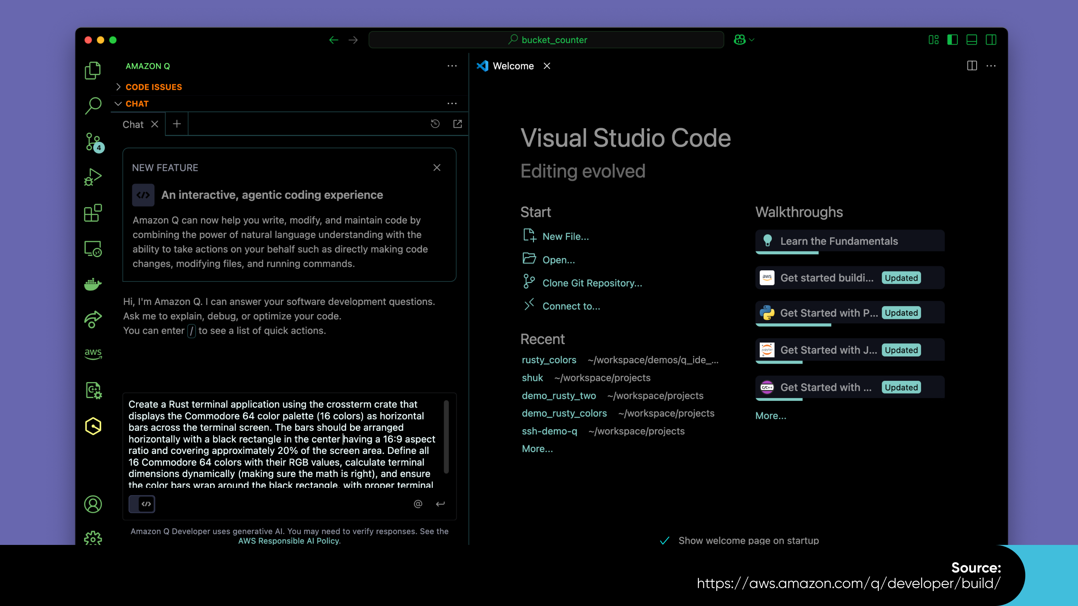Viewport: 1078px width, 606px height.
Task: Open CHAT section more actions menu
Action: (x=452, y=103)
